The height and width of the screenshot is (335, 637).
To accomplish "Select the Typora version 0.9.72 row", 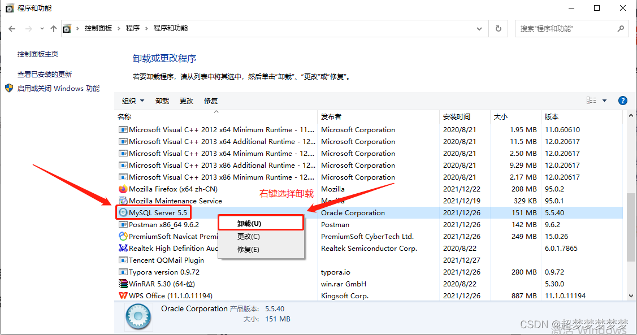I will [369, 272].
